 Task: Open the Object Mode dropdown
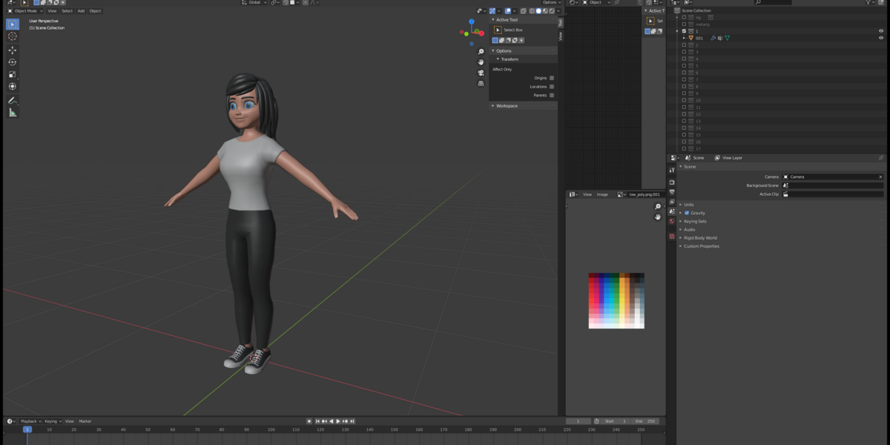pos(26,11)
